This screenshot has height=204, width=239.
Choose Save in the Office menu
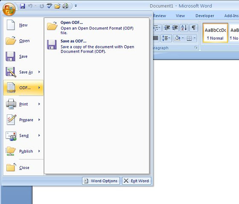[23, 56]
